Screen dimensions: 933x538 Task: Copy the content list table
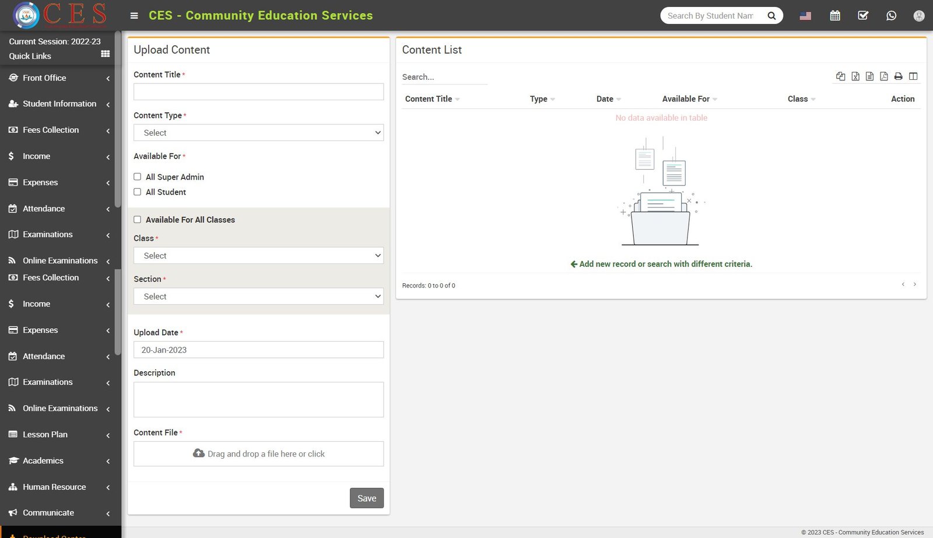840,76
